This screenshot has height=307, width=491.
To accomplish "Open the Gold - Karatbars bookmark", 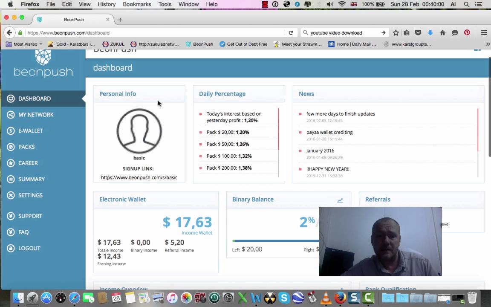I will (x=72, y=44).
